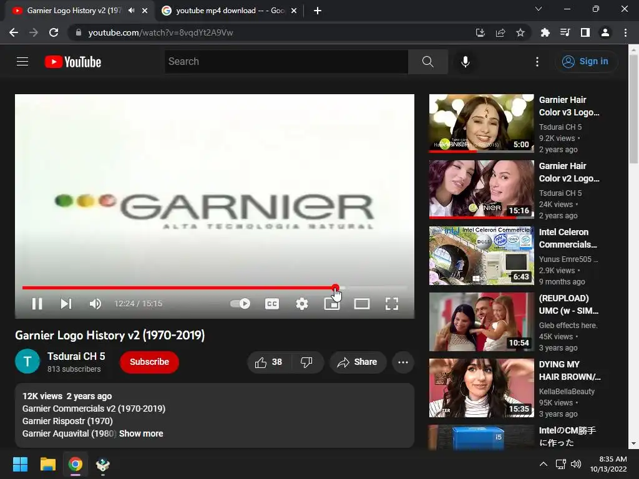Bookmark this page with star

point(520,32)
